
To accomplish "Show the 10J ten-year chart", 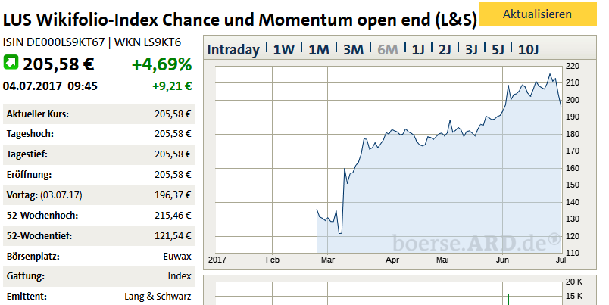I will tap(528, 50).
